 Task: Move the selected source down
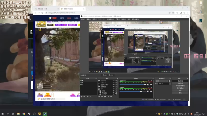(111, 96)
